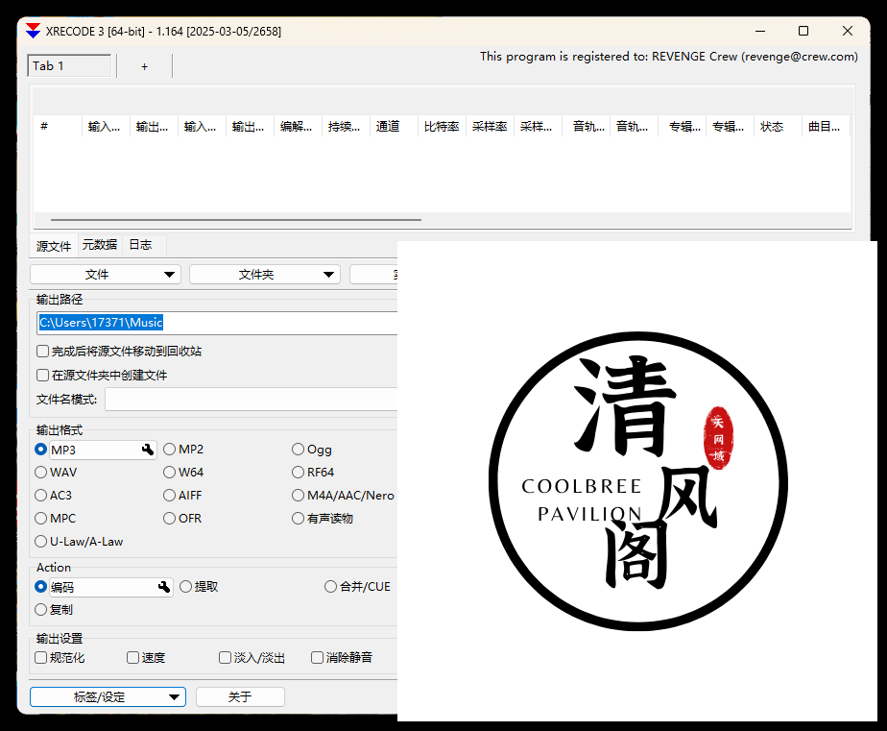887x731 pixels.
Task: Minimize the XRECODE window
Action: point(760,31)
